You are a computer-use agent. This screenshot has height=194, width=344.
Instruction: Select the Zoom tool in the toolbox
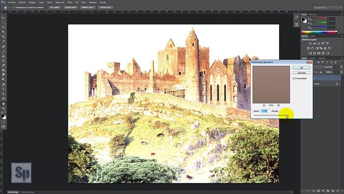(3, 108)
